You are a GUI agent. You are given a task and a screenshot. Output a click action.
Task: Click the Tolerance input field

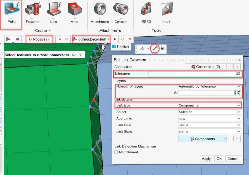pyautogui.click(x=194, y=74)
